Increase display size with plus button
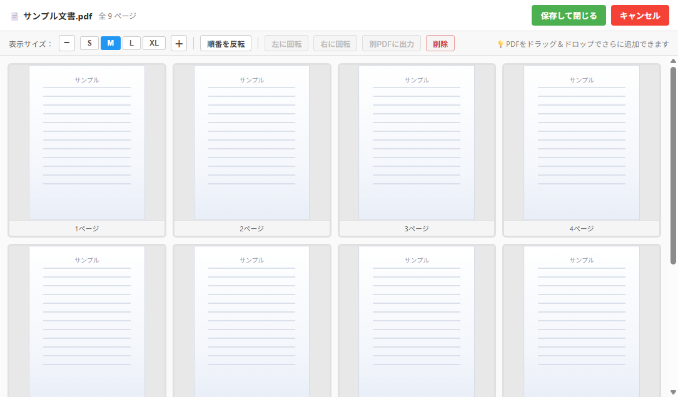 (179, 43)
